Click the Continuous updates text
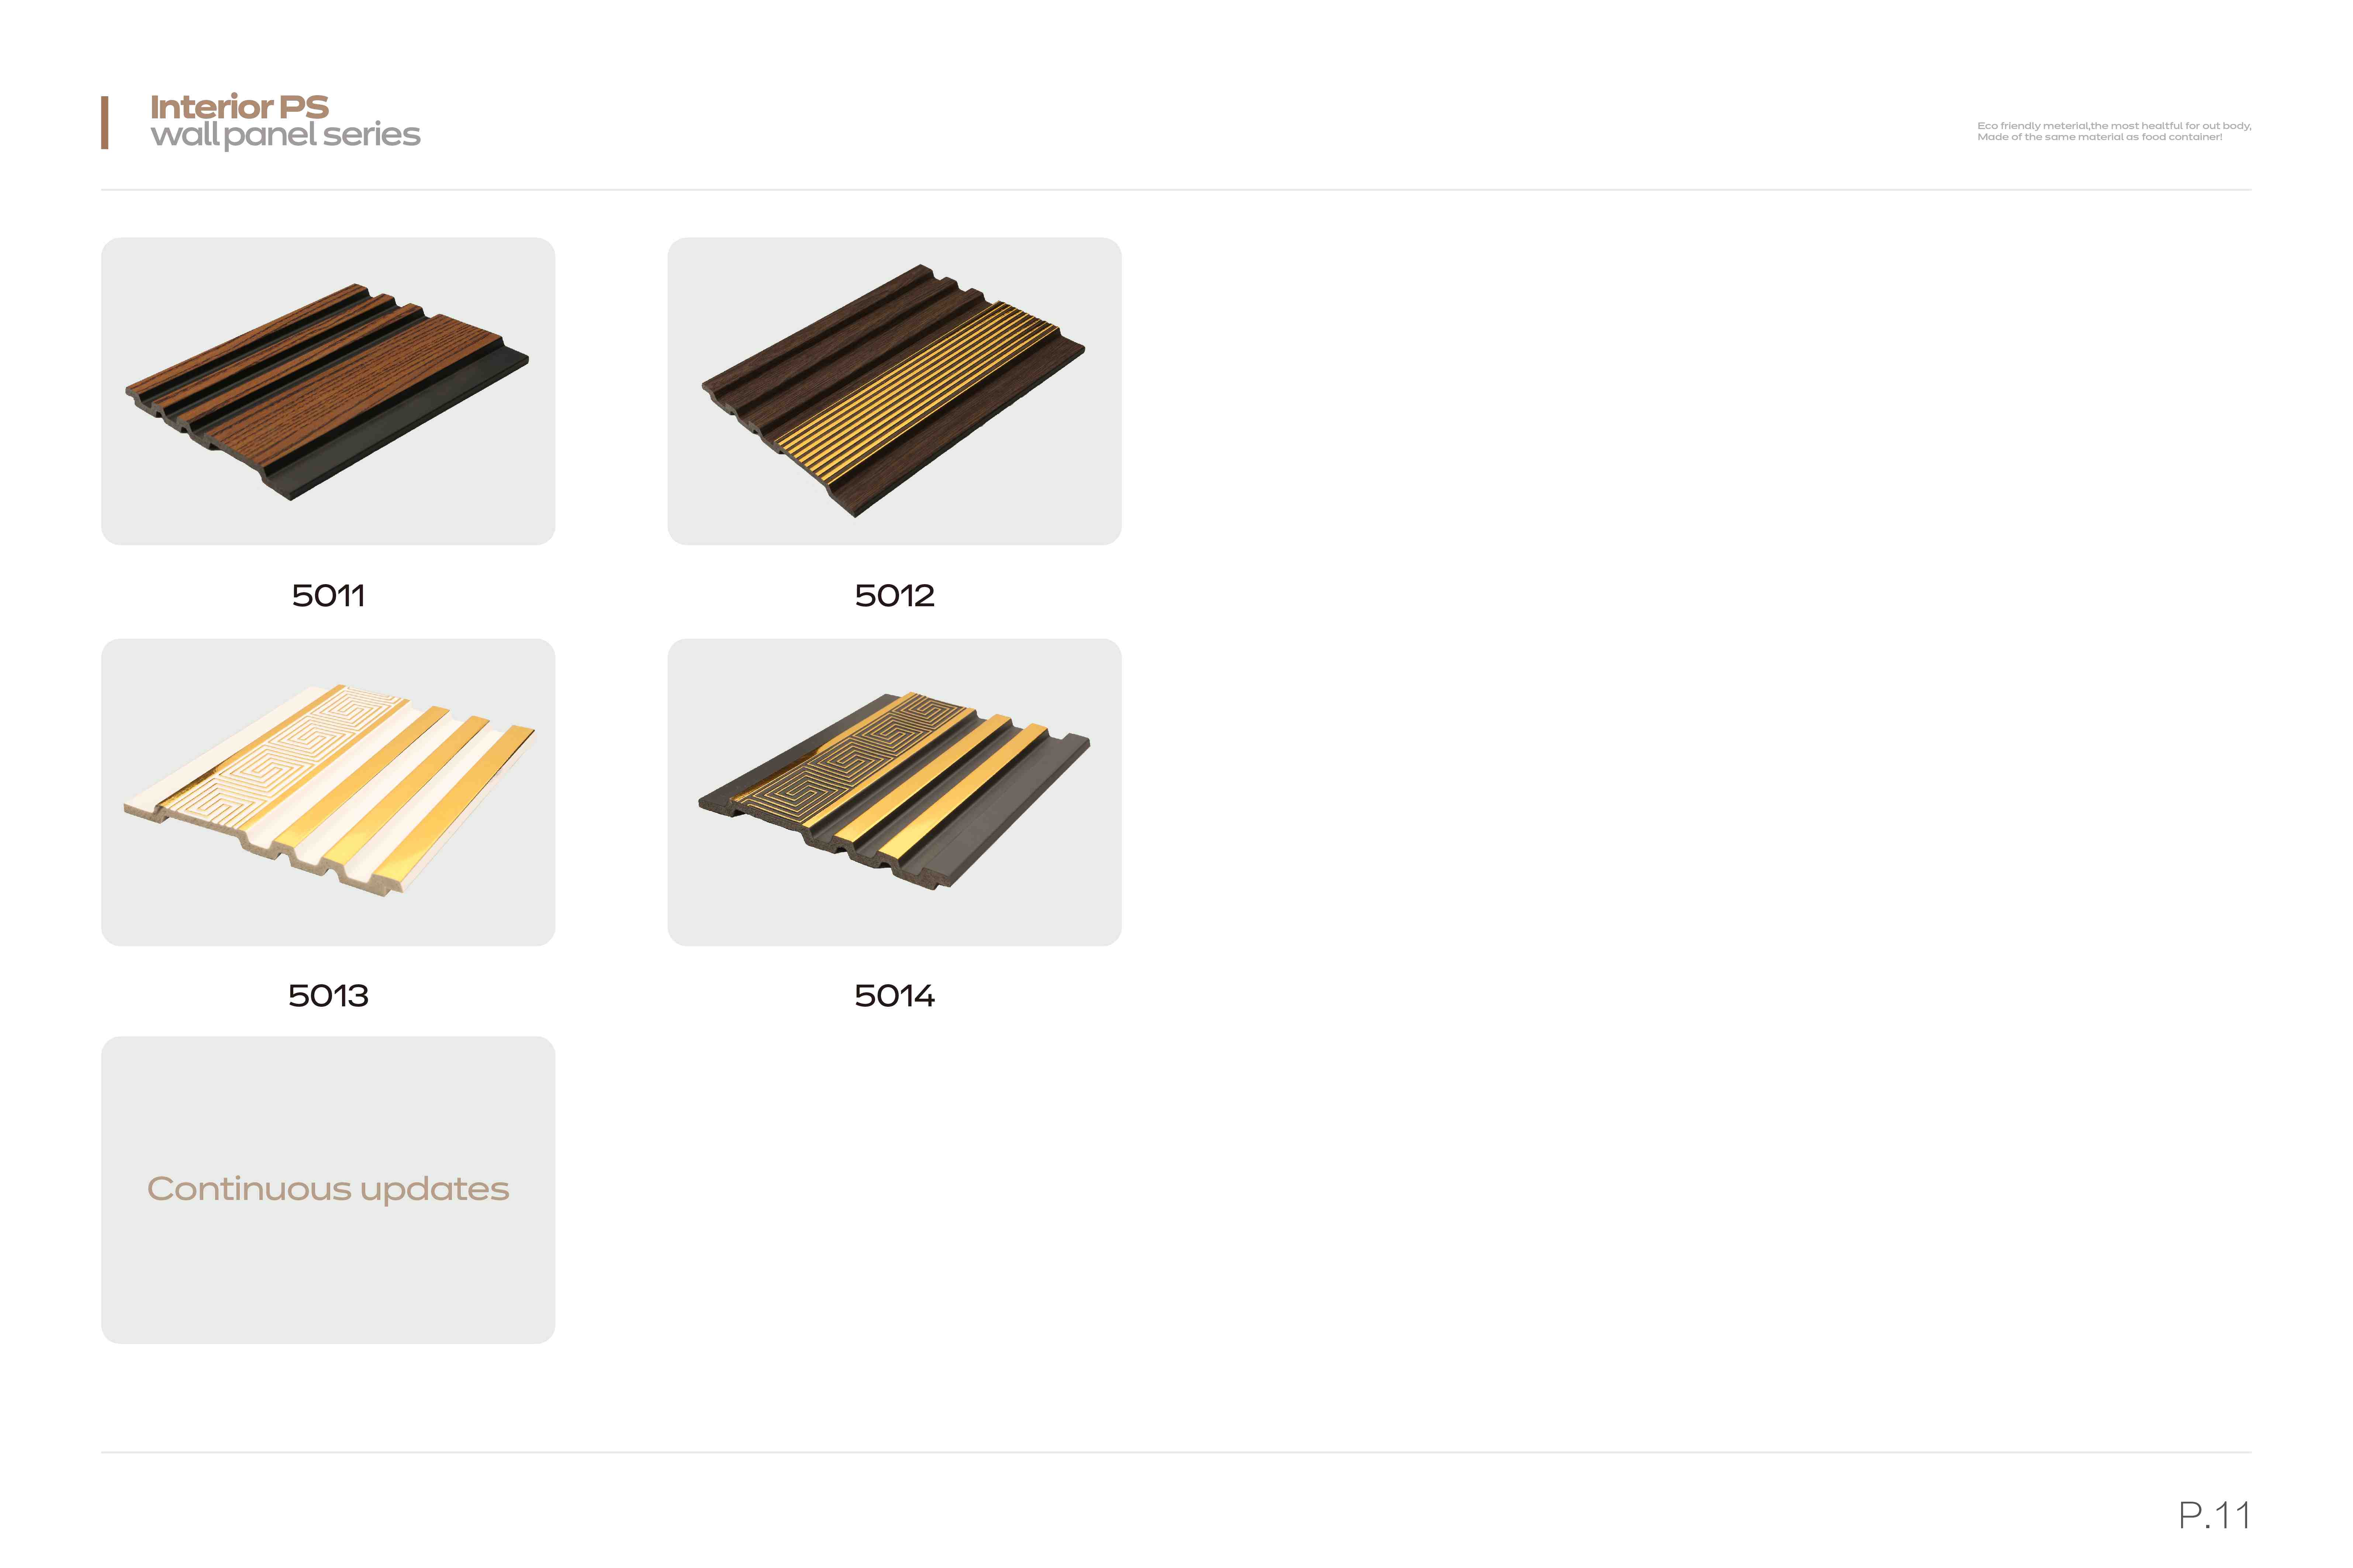 pos(328,1189)
